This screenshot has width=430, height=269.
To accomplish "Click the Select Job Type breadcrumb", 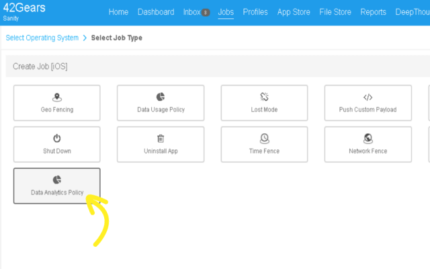I will 116,38.
